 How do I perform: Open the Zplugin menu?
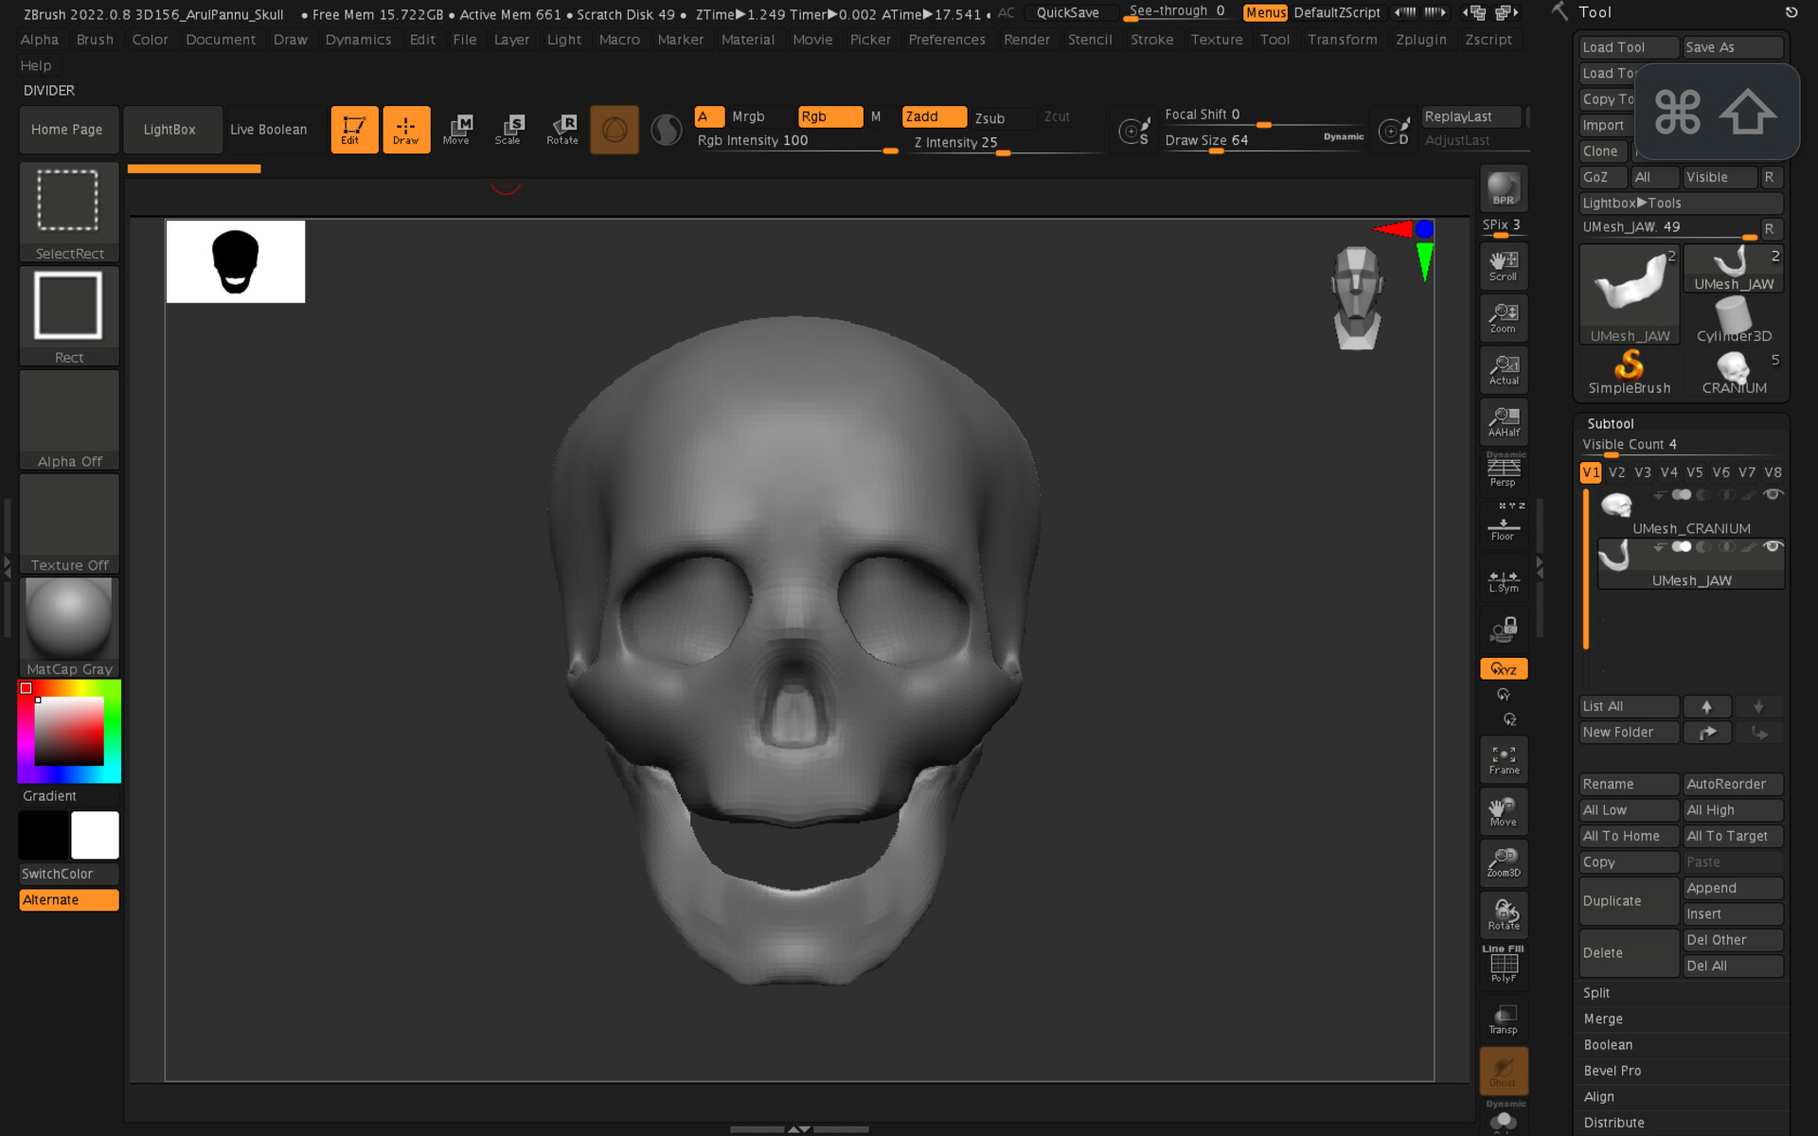[1420, 39]
